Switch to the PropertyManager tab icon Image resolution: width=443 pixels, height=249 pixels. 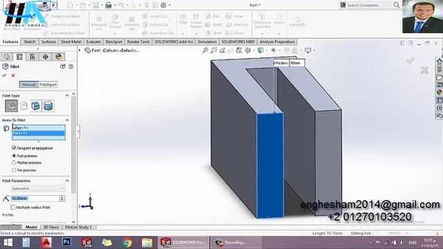coord(19,57)
